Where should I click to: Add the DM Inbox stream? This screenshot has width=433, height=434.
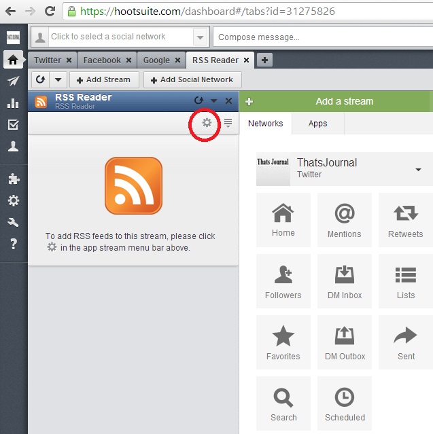point(345,281)
